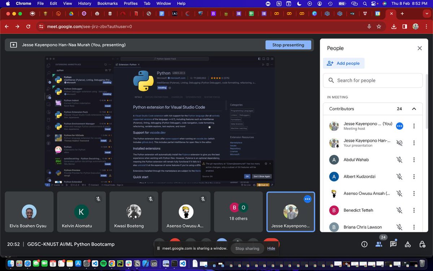Click the microphone permission icon in address bar
Image resolution: width=433 pixels, height=271 pixels.
point(369,26)
